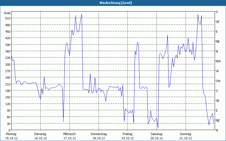The image size is (226, 141).
Task: Select the Montag 15.10.12 date label
Action: [x=11, y=136]
